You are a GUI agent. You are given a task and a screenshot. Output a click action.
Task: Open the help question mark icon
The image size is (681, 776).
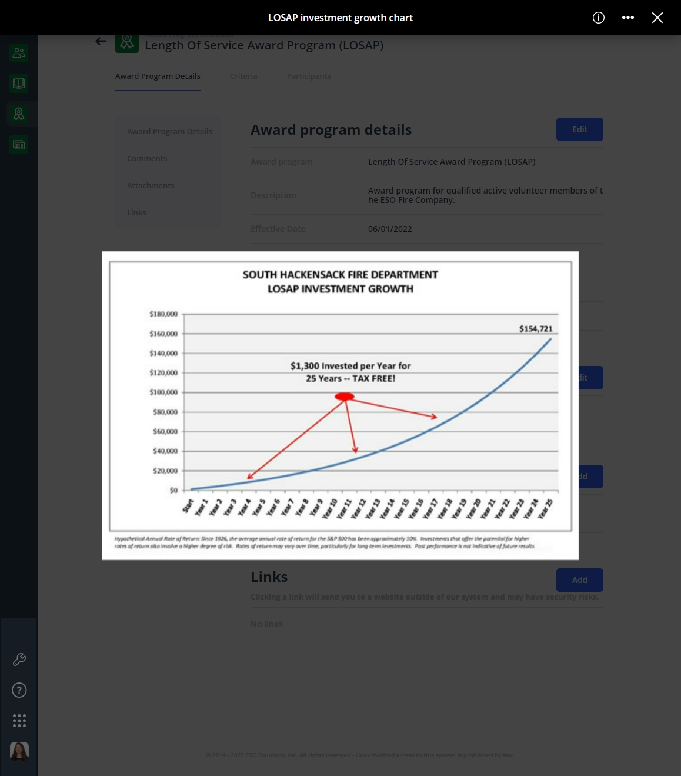[19, 690]
